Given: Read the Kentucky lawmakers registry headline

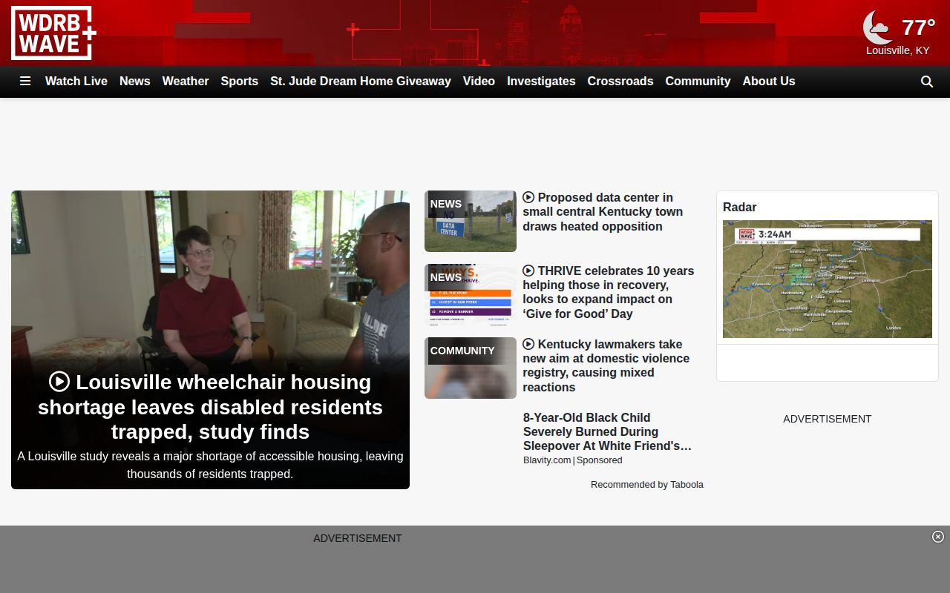Looking at the screenshot, I should (x=606, y=365).
